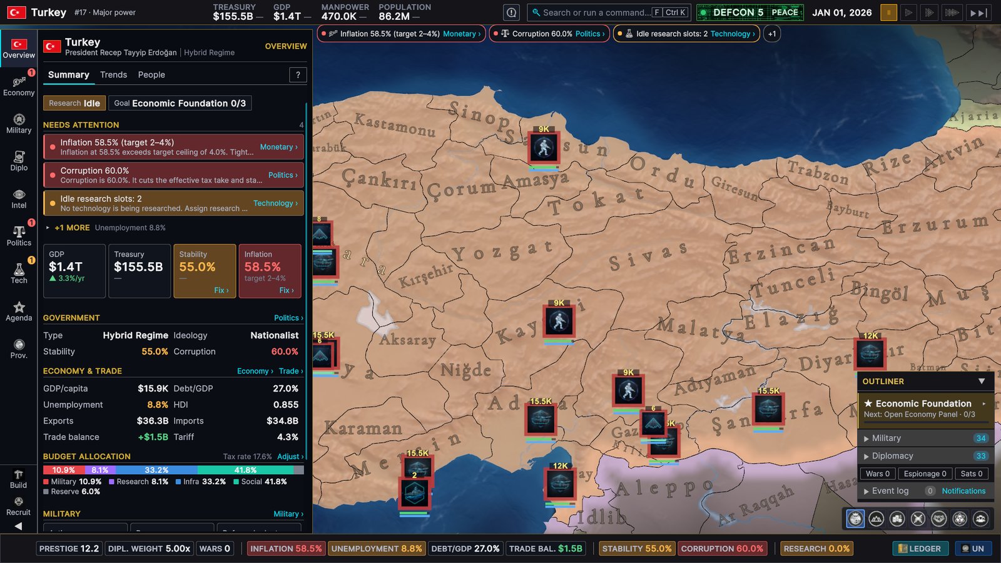Viewport: 1001px width, 563px height.
Task: Expand the Economic Foundation goal arrow
Action: tap(984, 403)
